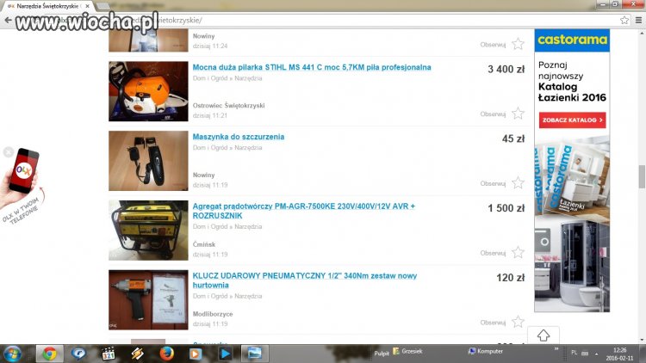Click the browser back arrow
The height and width of the screenshot is (363, 646).
8,20
